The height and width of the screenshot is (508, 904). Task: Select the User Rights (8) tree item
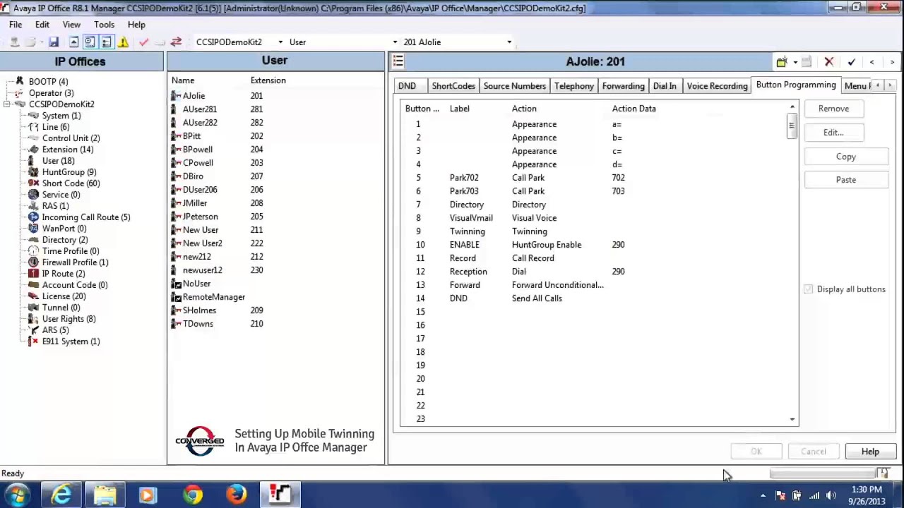point(69,319)
